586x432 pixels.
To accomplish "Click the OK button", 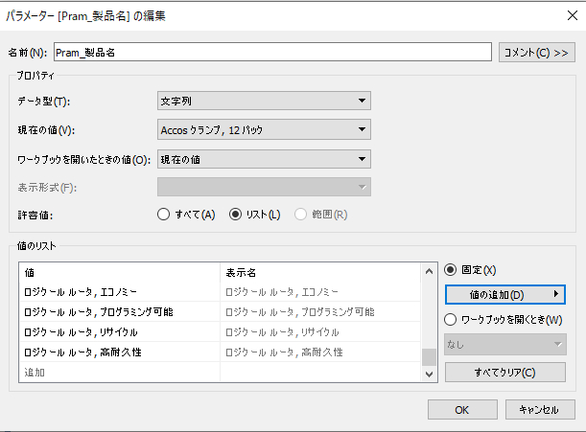I will 461,409.
